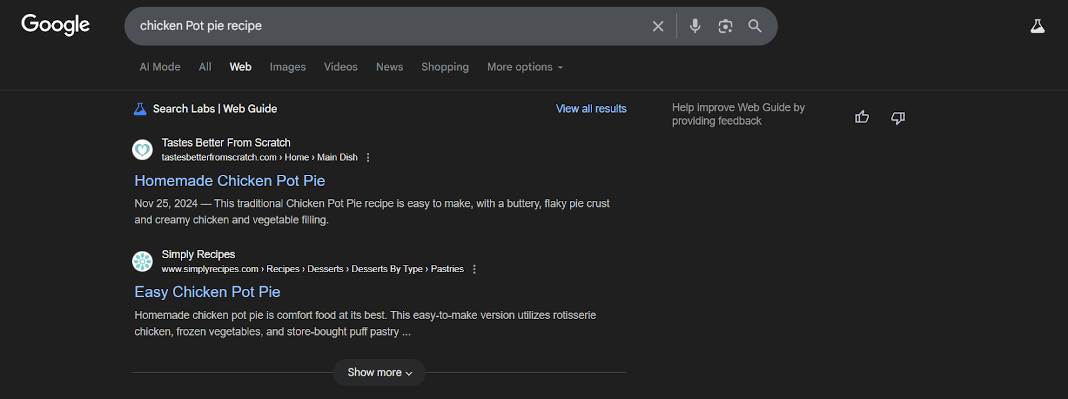The width and height of the screenshot is (1068, 399).
Task: Click the thumbs down feedback icon
Action: point(898,118)
